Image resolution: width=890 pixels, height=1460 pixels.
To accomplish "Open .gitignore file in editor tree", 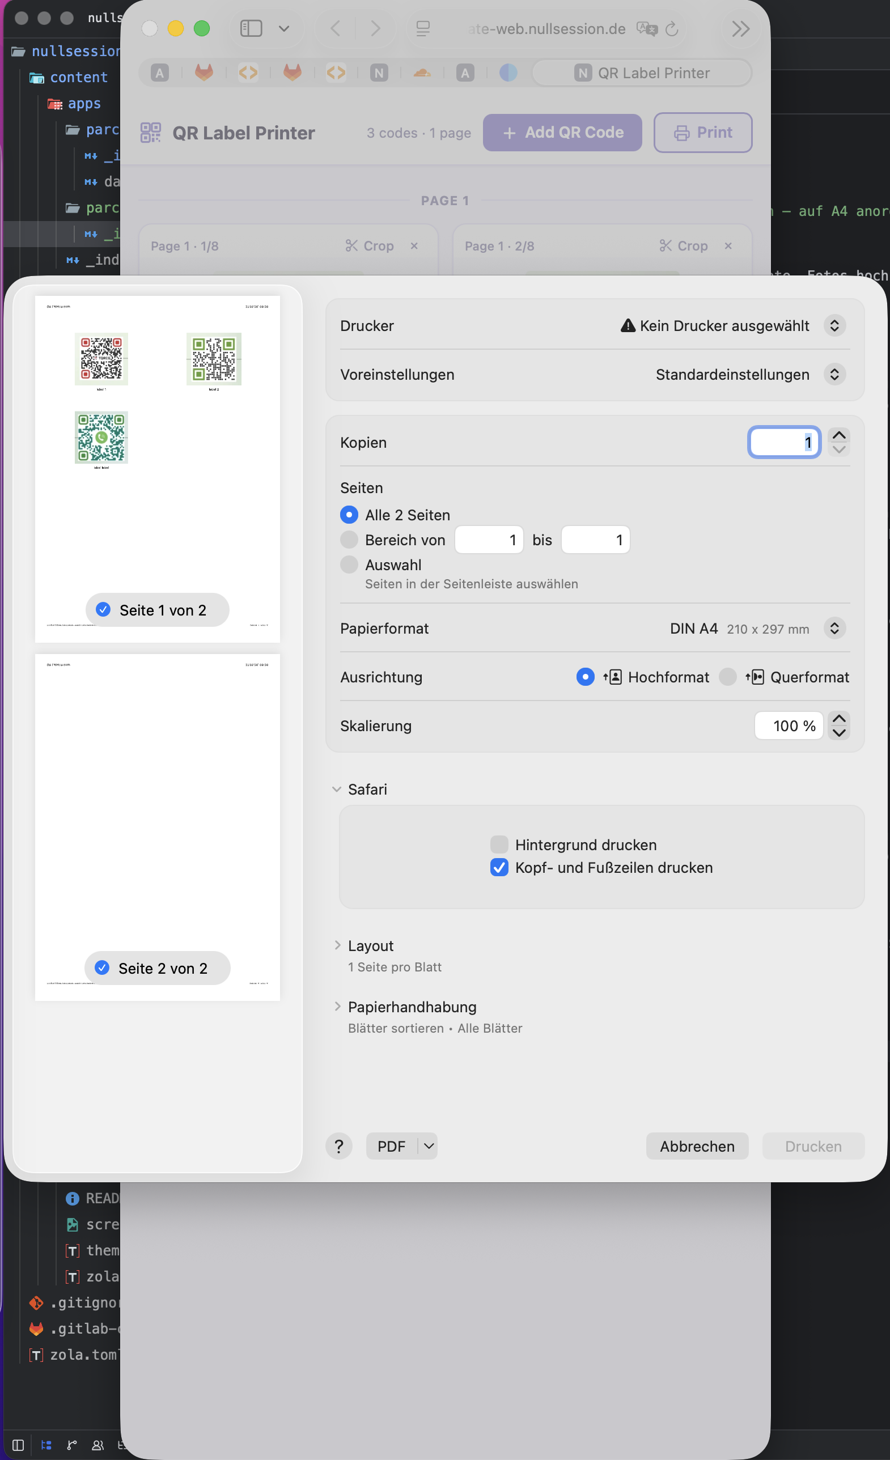I will [x=74, y=1302].
